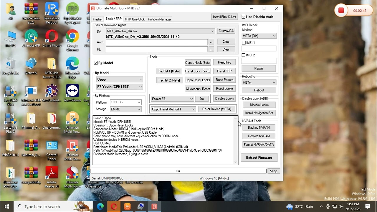377x212 pixels.
Task: Open IMEI Repair Method dropdown META (Old)
Action: [259, 36]
